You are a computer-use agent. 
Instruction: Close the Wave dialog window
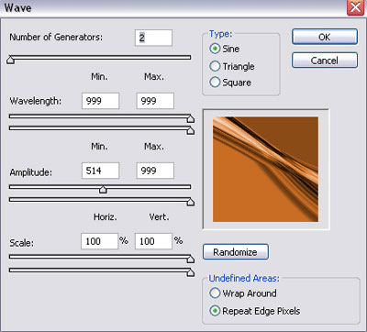(x=355, y=7)
